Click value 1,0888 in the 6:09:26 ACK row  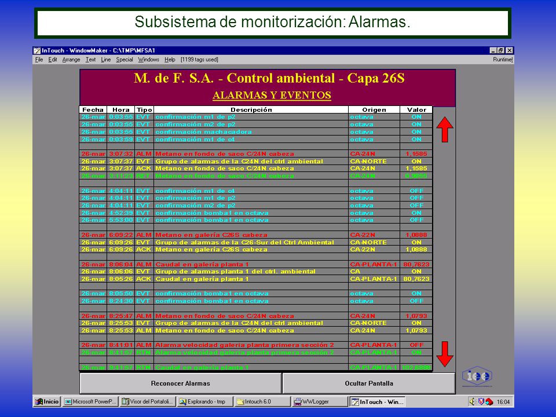(416, 250)
